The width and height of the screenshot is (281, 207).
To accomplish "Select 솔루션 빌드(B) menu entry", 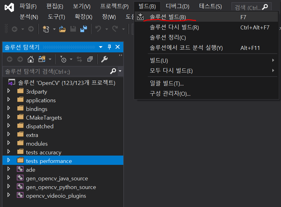I will coord(206,17).
